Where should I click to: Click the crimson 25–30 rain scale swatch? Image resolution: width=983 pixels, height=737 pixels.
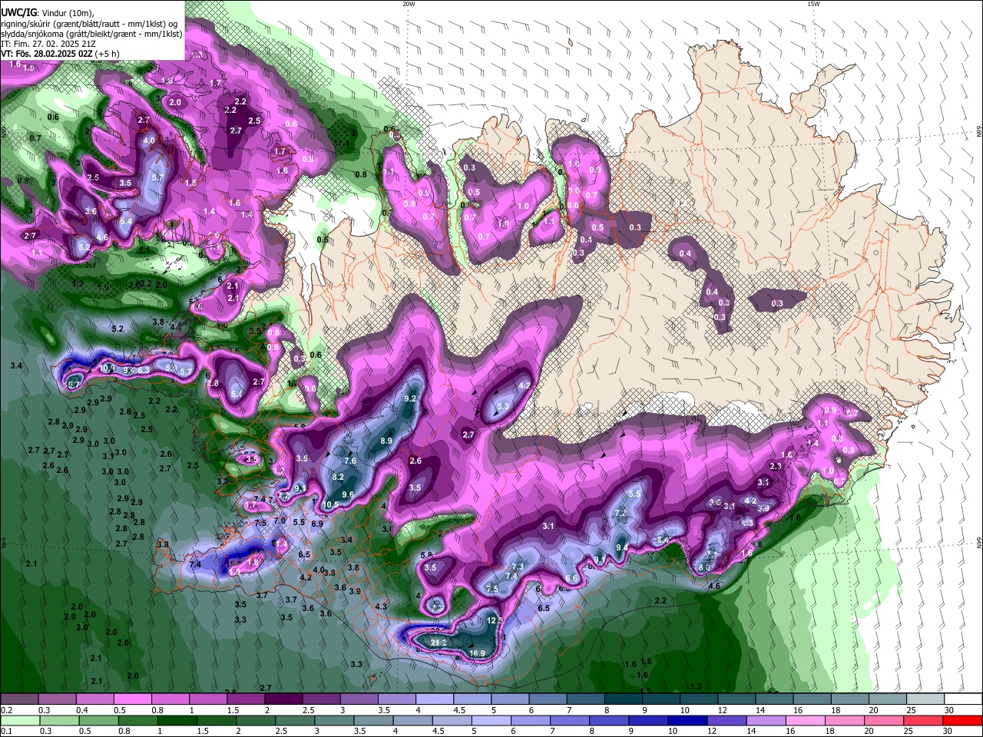tap(922, 720)
